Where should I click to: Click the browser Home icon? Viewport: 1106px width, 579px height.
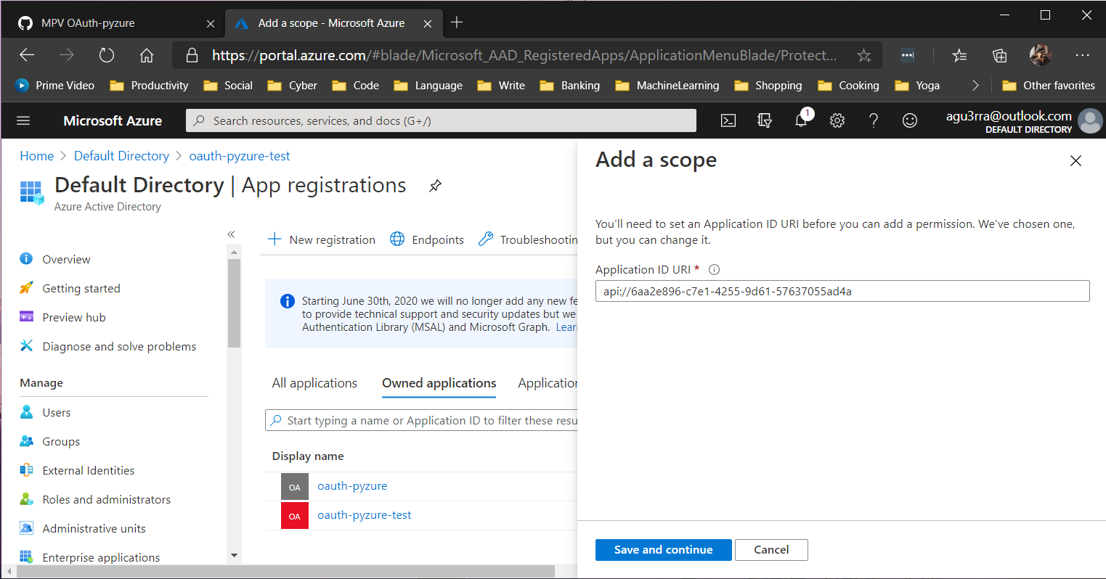[x=147, y=55]
